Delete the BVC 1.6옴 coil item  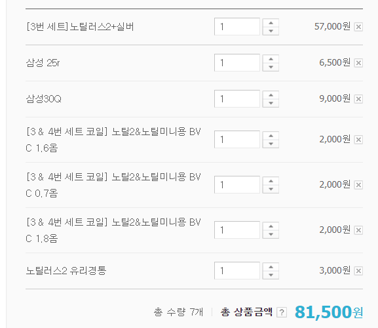pos(358,140)
